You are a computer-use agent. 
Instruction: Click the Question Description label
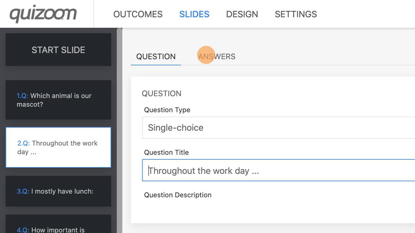(177, 195)
